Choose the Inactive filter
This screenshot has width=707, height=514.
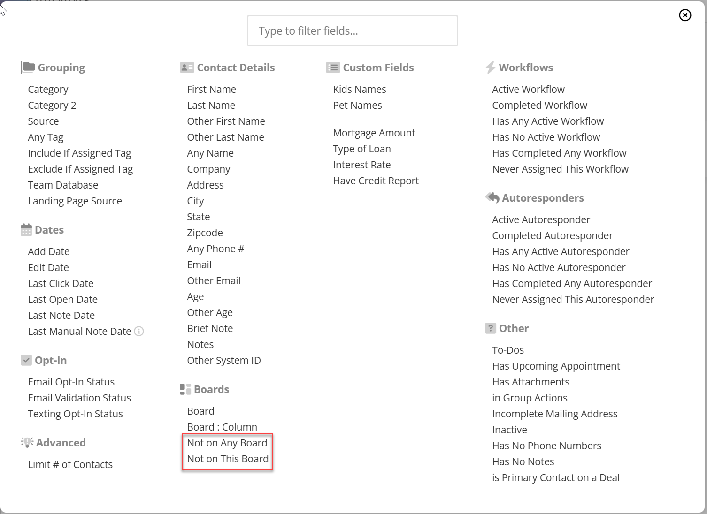(x=509, y=430)
